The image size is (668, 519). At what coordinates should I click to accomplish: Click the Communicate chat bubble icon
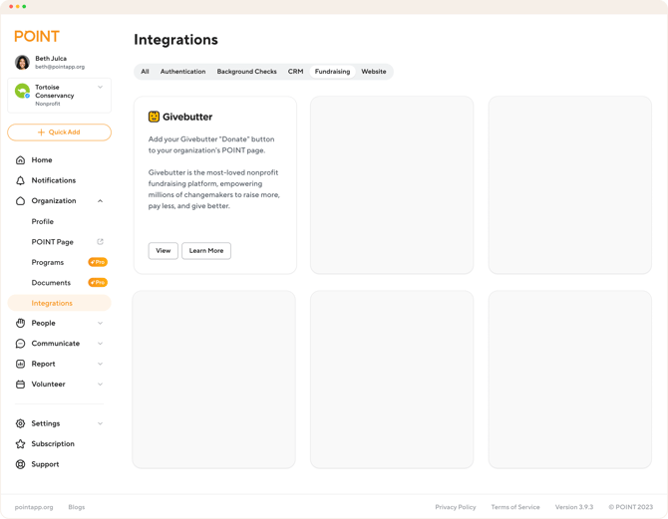point(20,344)
